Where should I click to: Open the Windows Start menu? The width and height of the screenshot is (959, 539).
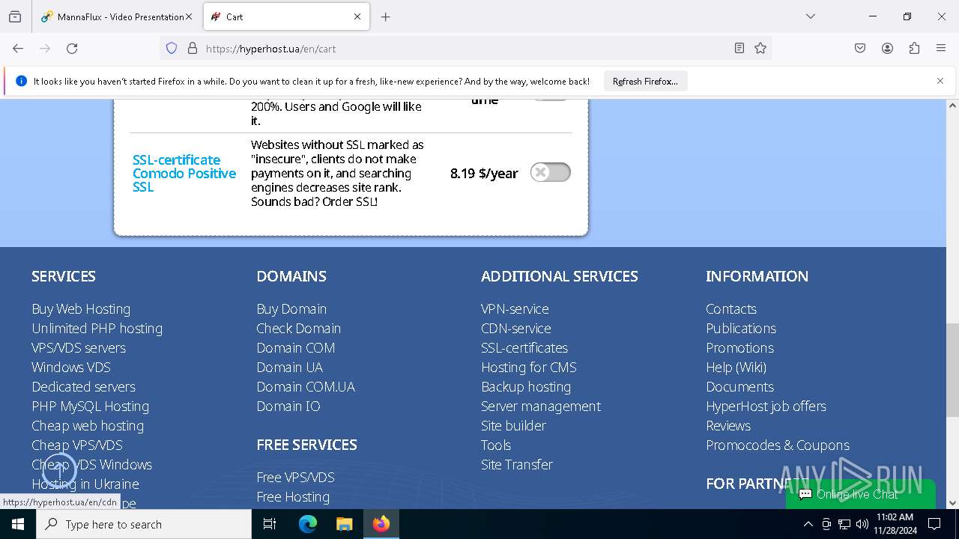pos(18,524)
